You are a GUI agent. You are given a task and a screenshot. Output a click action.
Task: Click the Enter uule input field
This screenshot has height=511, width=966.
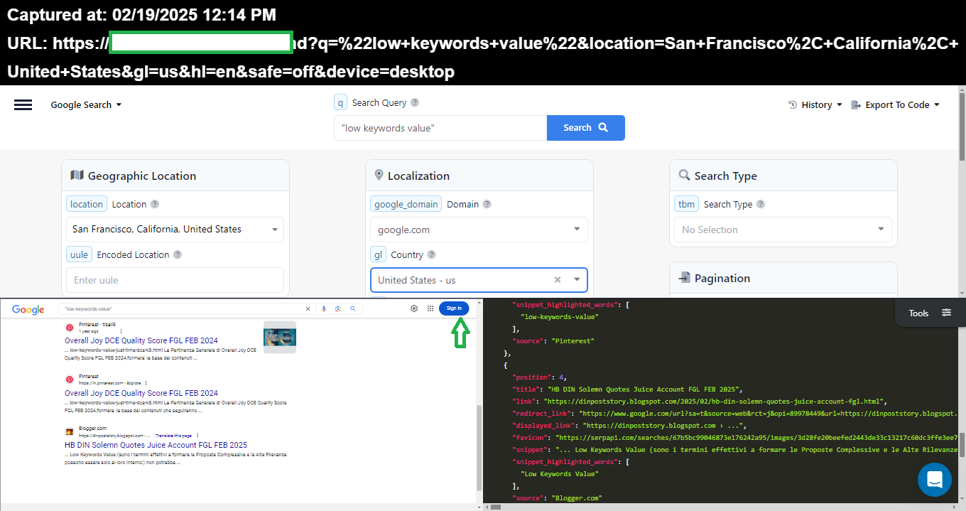click(175, 280)
